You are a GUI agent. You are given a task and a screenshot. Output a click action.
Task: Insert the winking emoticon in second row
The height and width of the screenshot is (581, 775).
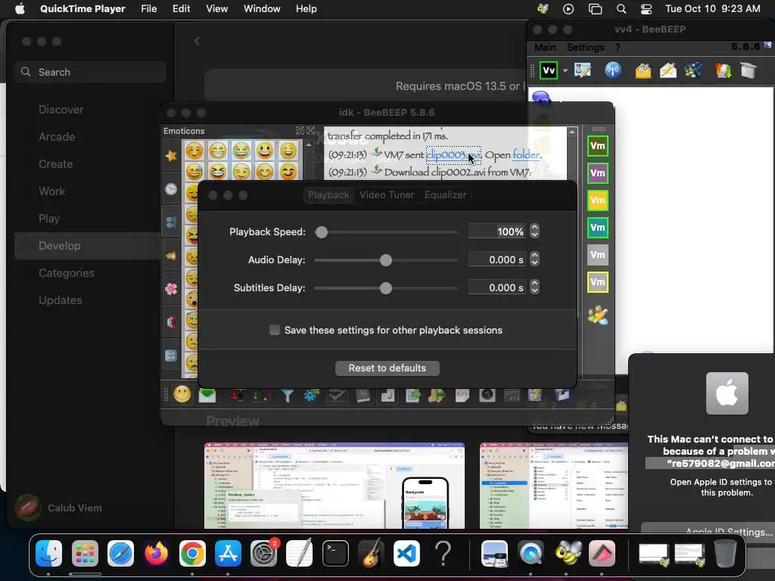(241, 172)
